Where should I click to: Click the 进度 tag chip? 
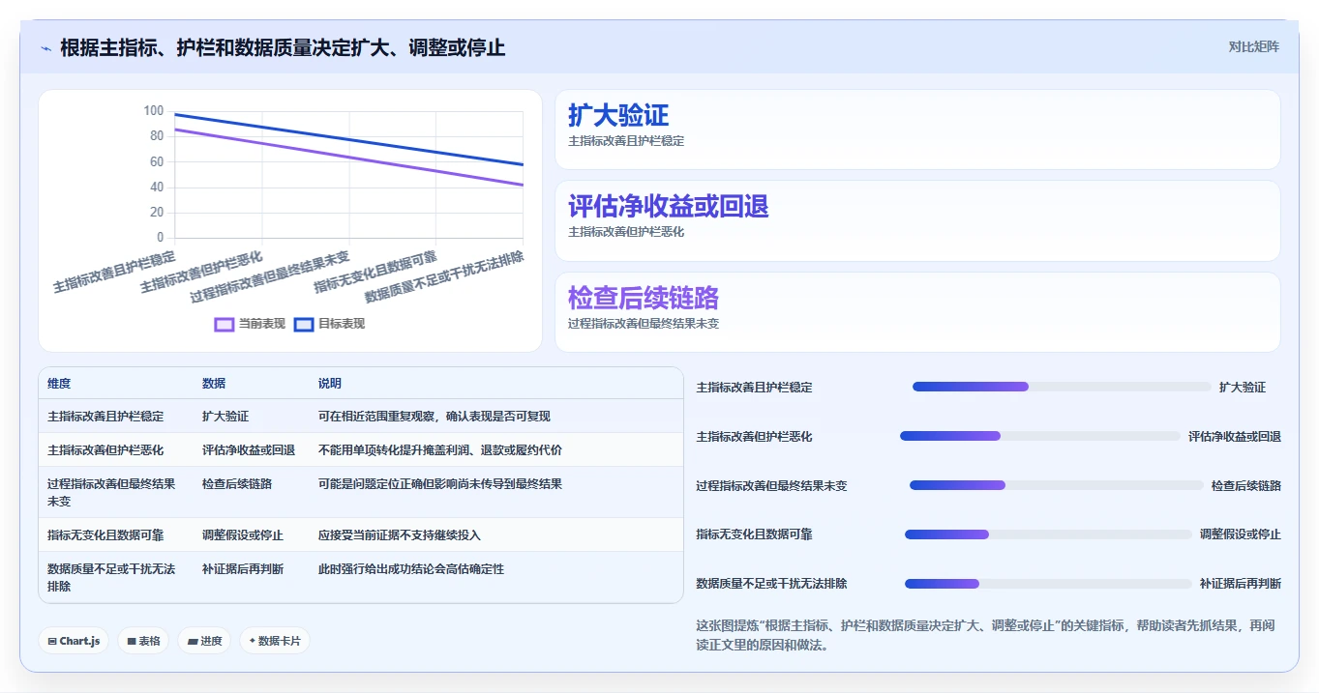coord(204,641)
